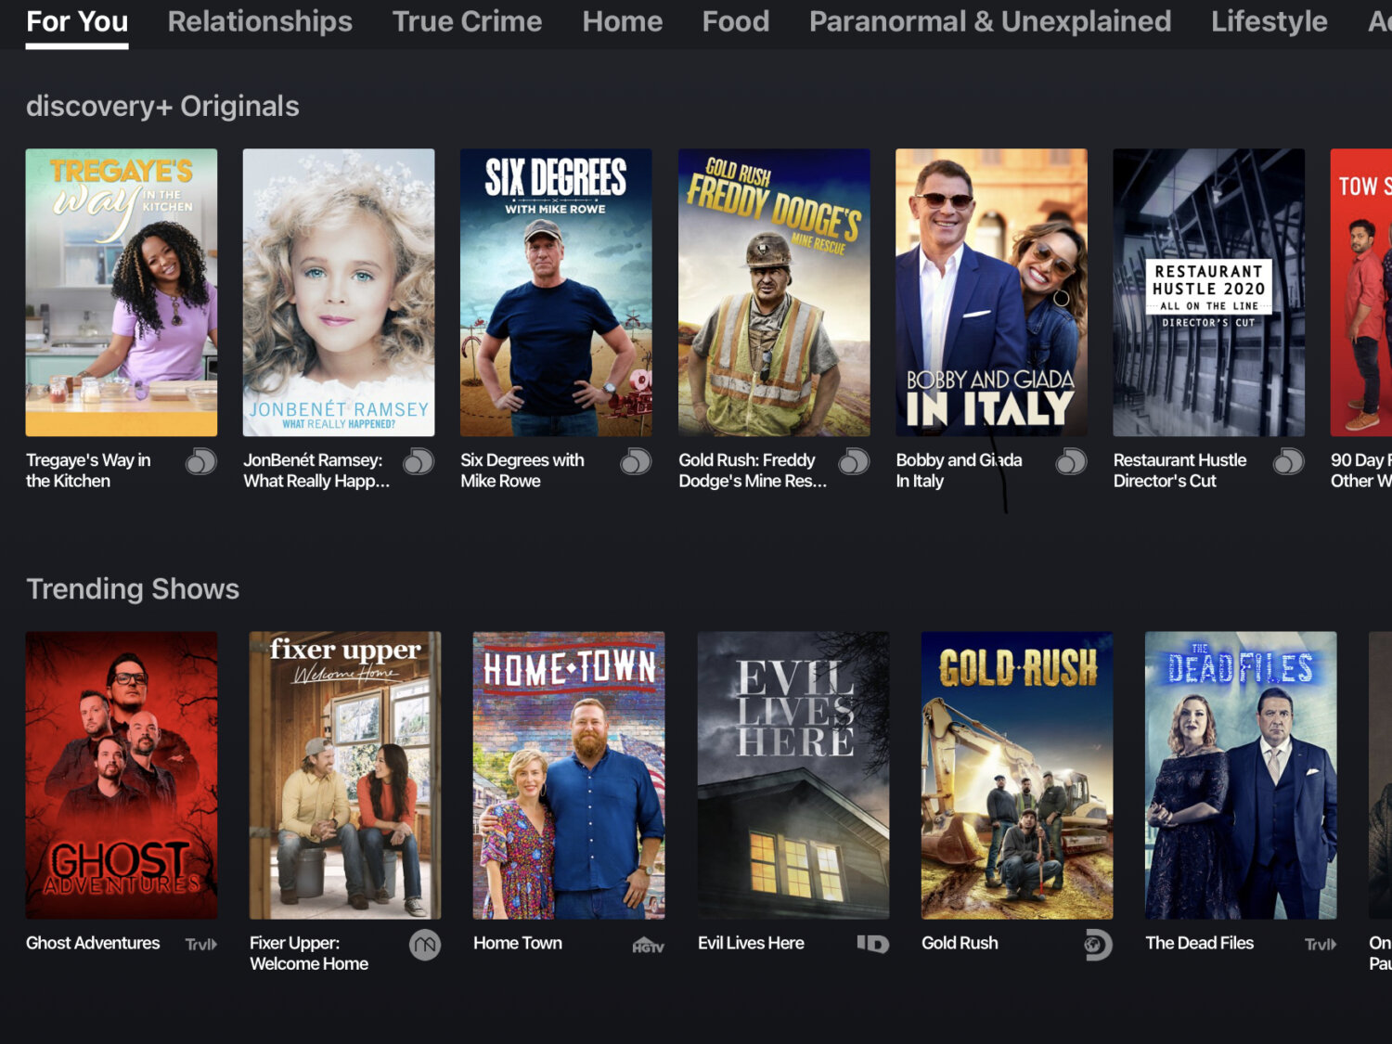
Task: Click the ID network icon on Evil Lives Here
Action: [x=873, y=943]
